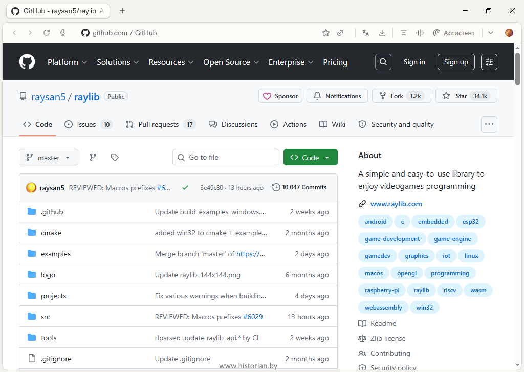
Task: Click the Sponsor button
Action: [280, 96]
